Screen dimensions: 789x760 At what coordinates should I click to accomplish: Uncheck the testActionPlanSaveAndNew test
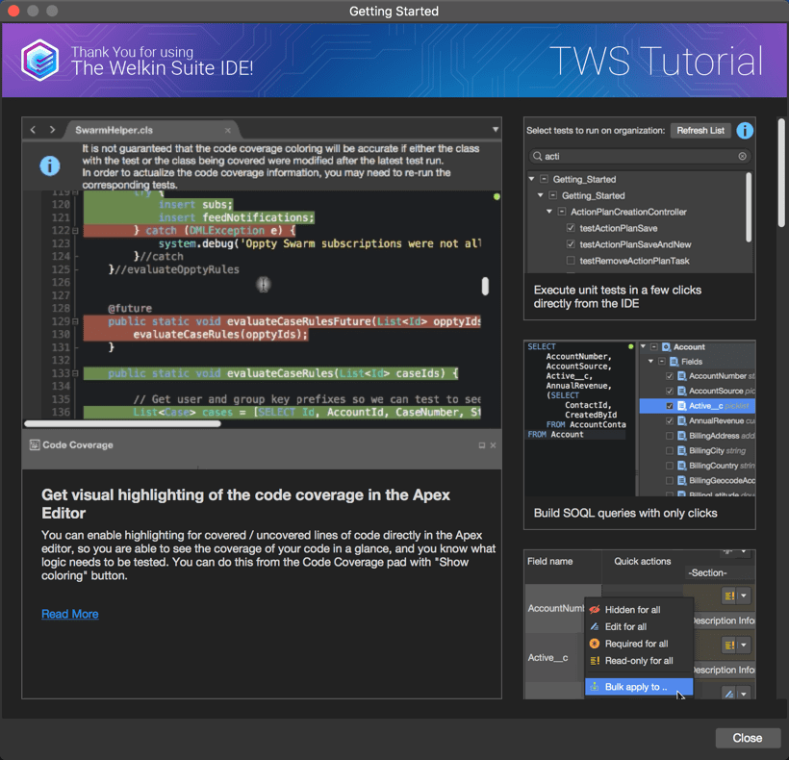click(x=571, y=244)
